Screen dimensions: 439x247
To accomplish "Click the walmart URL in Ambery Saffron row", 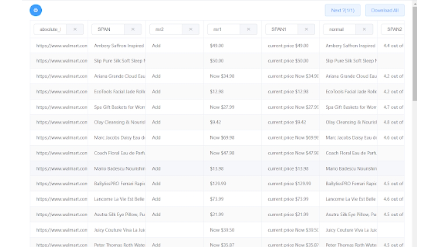I will pyautogui.click(x=61, y=46).
